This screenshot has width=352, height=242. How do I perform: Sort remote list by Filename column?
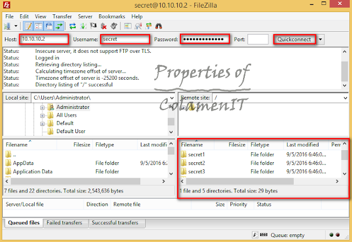(x=197, y=145)
